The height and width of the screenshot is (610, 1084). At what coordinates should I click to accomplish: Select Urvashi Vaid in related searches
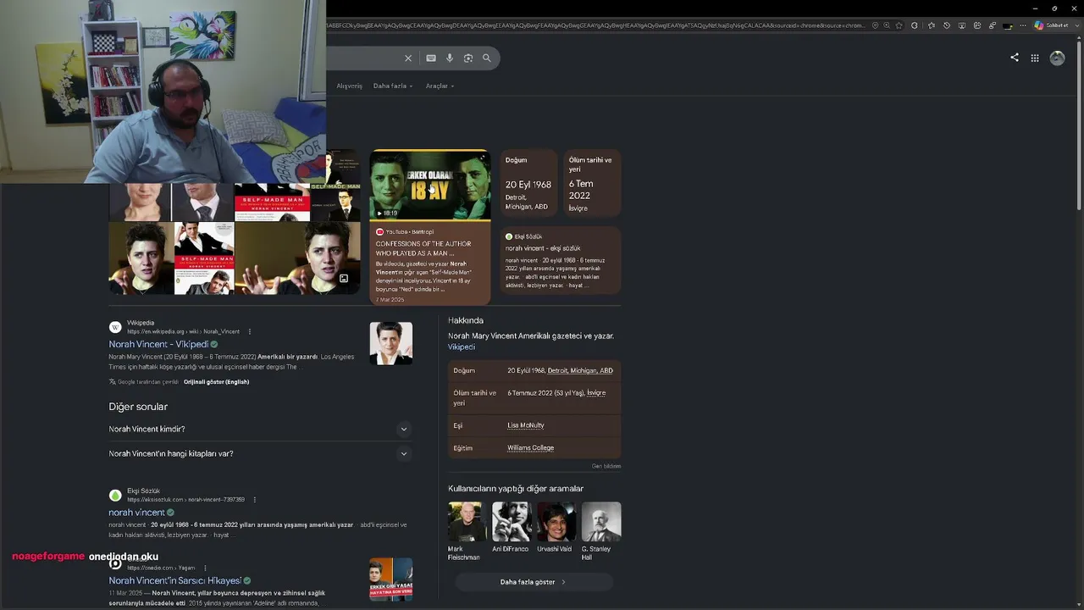tap(555, 527)
